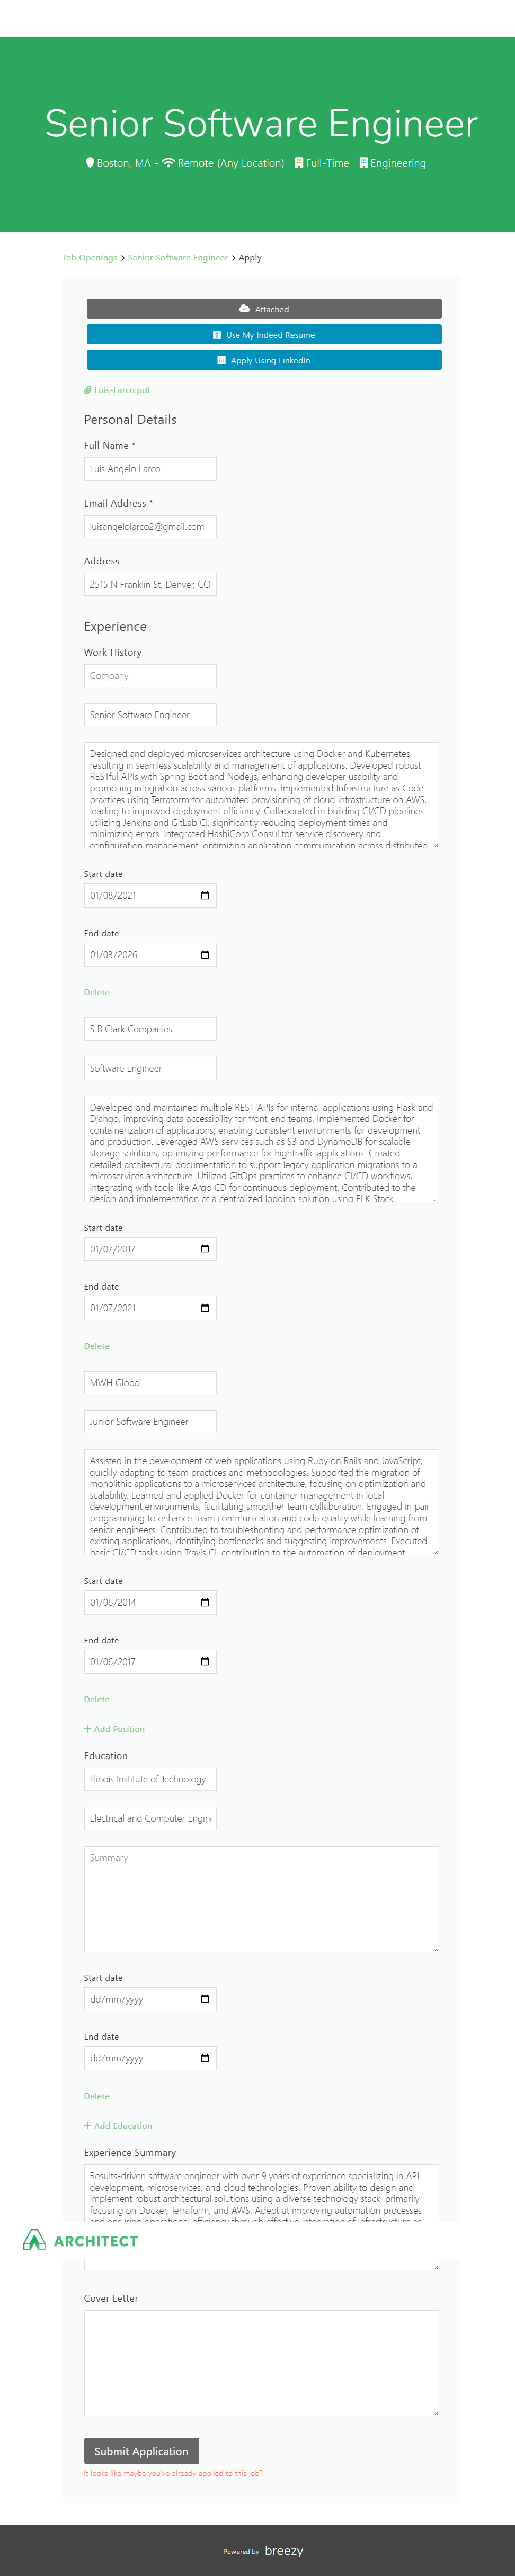Click the plus icon beside Add Position
Screen dimensions: 515x2576
point(88,1729)
